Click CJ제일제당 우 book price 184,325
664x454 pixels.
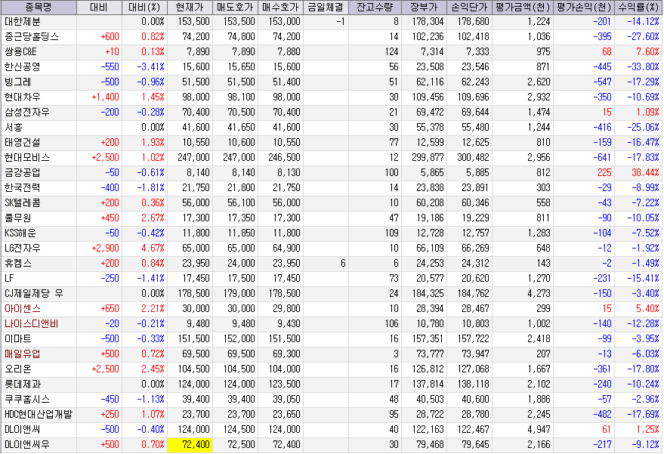(x=428, y=294)
